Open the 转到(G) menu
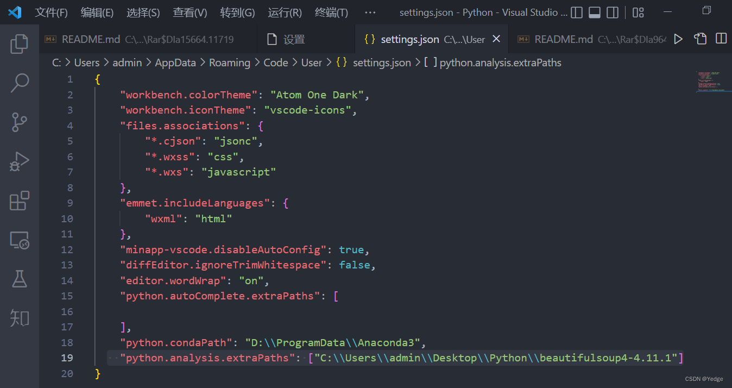The height and width of the screenshot is (388, 732). pyautogui.click(x=237, y=12)
